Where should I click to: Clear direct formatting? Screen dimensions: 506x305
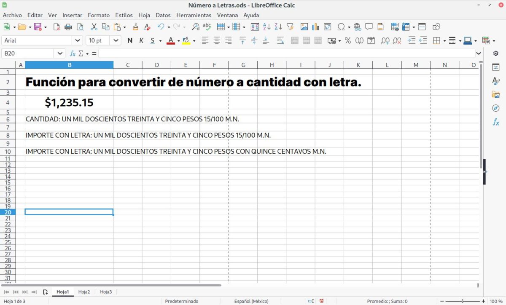pos(147,27)
